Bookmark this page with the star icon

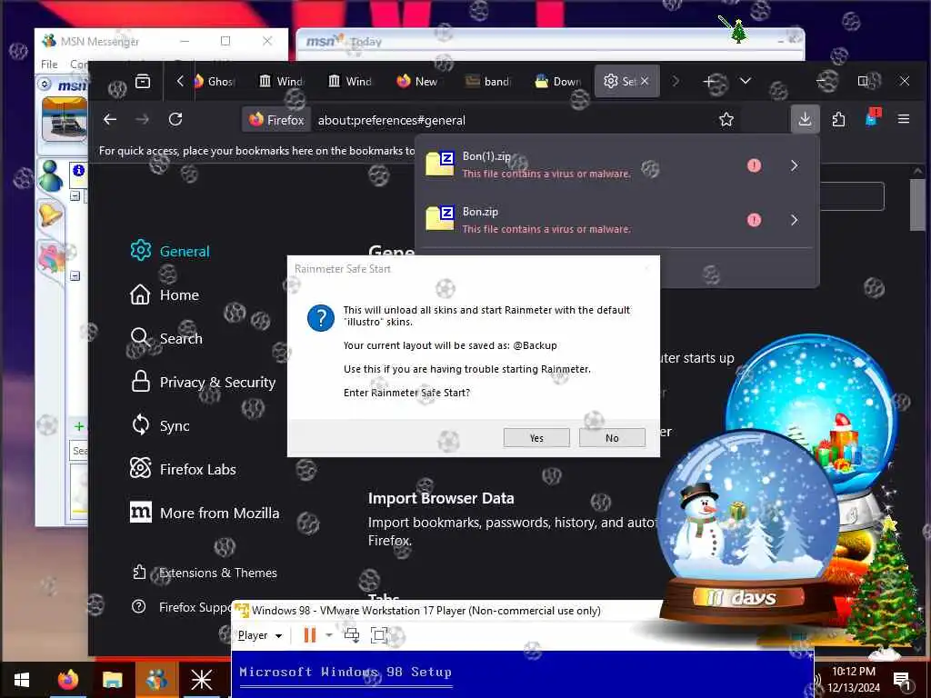point(726,120)
